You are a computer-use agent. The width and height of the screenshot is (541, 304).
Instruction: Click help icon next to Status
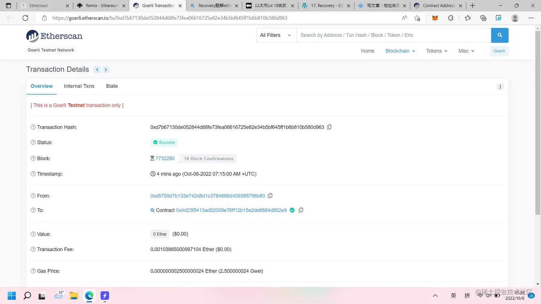pyautogui.click(x=33, y=142)
